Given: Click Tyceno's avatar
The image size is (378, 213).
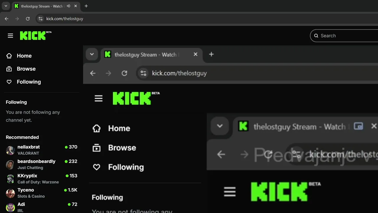Looking at the screenshot, I should tap(10, 193).
